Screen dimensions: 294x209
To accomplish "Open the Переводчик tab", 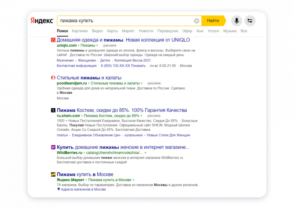I will 168,31.
